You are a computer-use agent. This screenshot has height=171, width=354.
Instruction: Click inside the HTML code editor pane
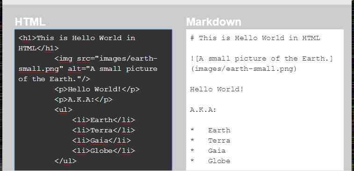point(93,100)
